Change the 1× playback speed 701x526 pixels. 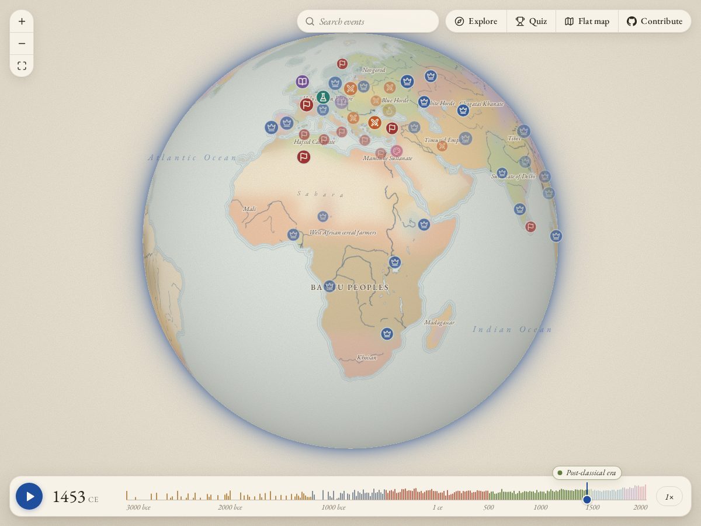point(669,497)
